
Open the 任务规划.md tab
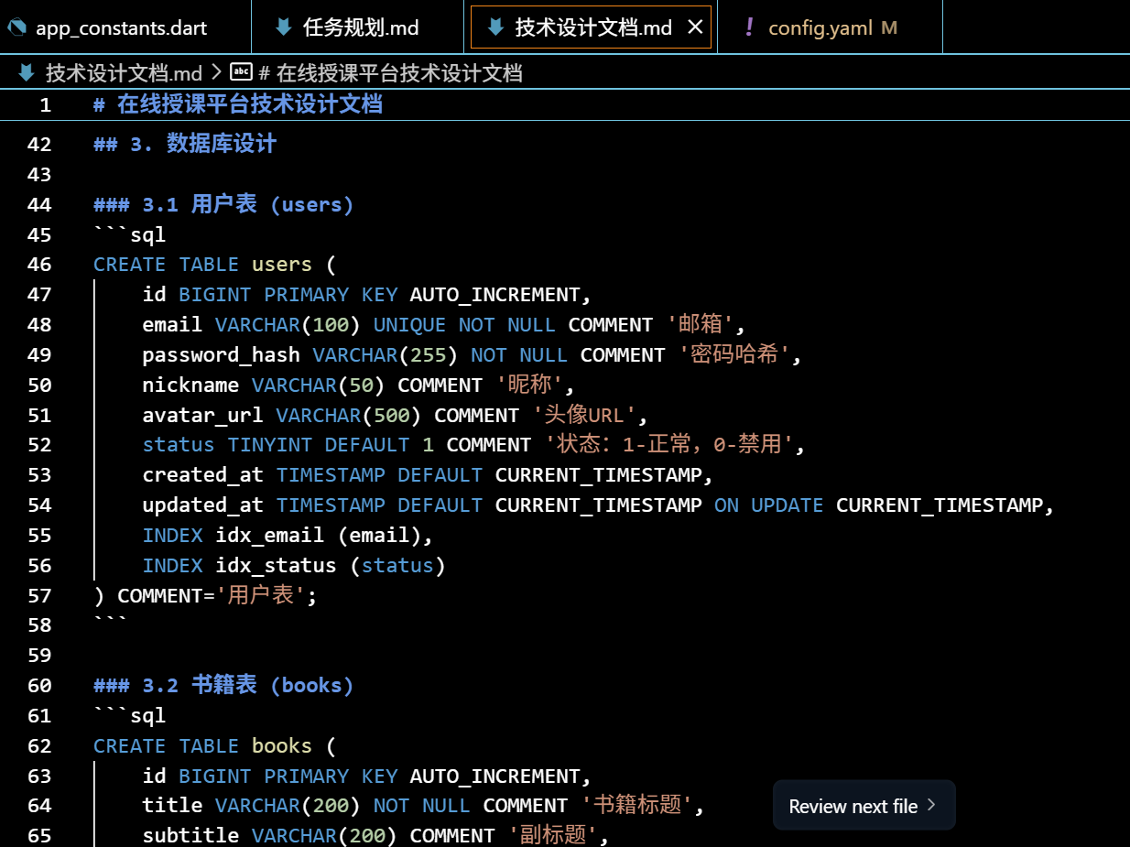click(361, 27)
